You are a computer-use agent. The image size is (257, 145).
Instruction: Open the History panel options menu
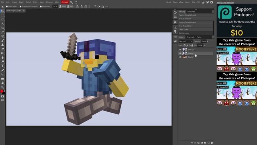tap(213, 12)
